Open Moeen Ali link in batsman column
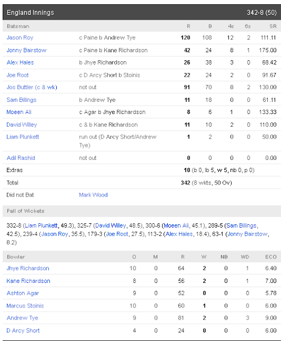 click(19, 112)
